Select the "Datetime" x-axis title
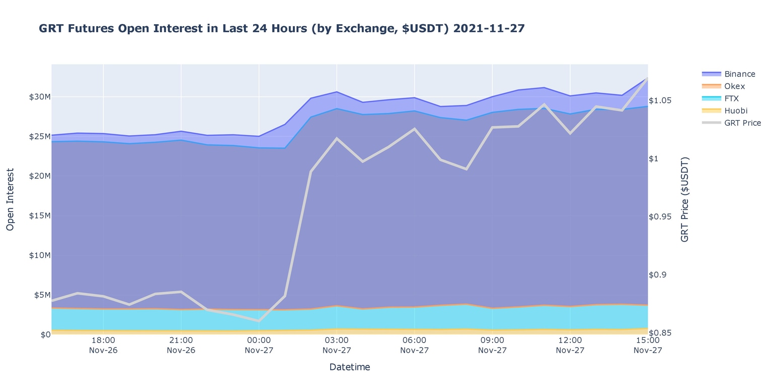This screenshot has width=773, height=386. pyautogui.click(x=349, y=367)
